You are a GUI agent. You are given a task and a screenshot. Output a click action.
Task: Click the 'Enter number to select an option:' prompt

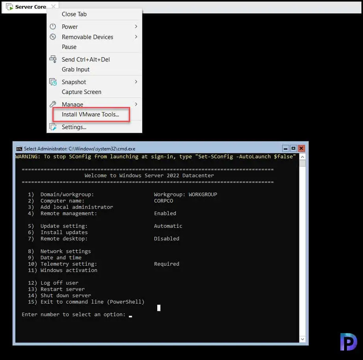73,314
